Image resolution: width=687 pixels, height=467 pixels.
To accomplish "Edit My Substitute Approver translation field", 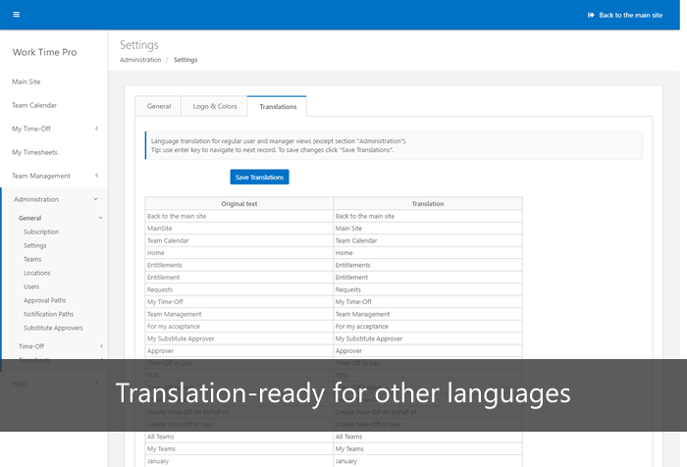I will (428, 338).
